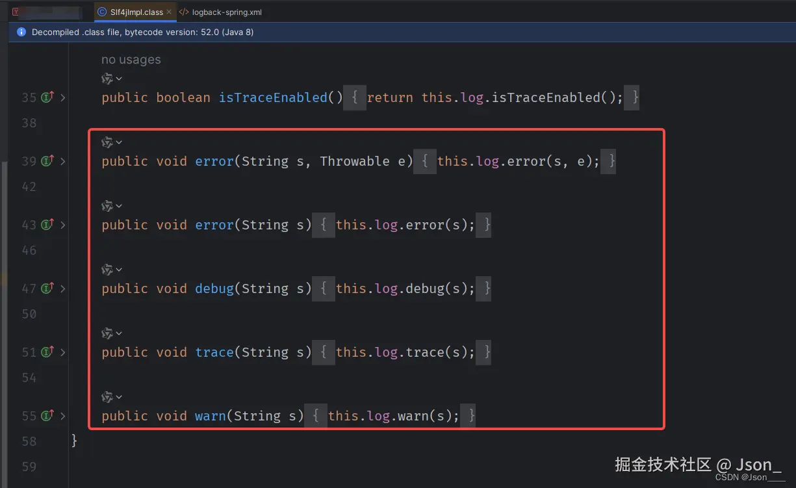The width and height of the screenshot is (796, 488).
Task: Switch to the Slf4jImpl.class tab
Action: pyautogui.click(x=135, y=12)
